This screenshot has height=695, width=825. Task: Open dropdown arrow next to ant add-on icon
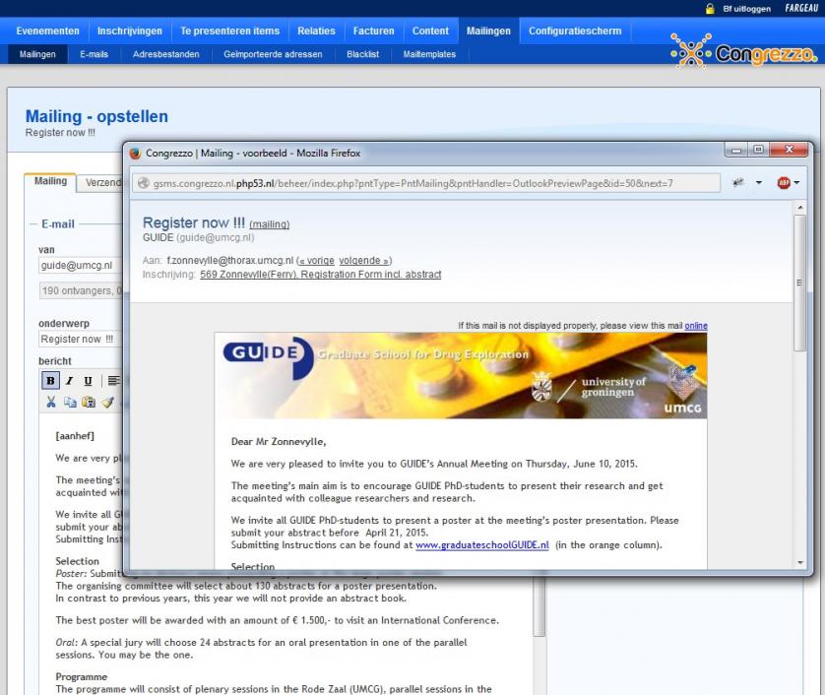(x=759, y=182)
